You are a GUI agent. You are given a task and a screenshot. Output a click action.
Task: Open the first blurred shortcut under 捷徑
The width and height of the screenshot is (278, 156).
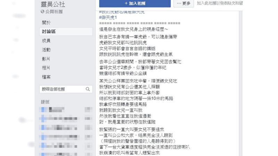click(66, 109)
